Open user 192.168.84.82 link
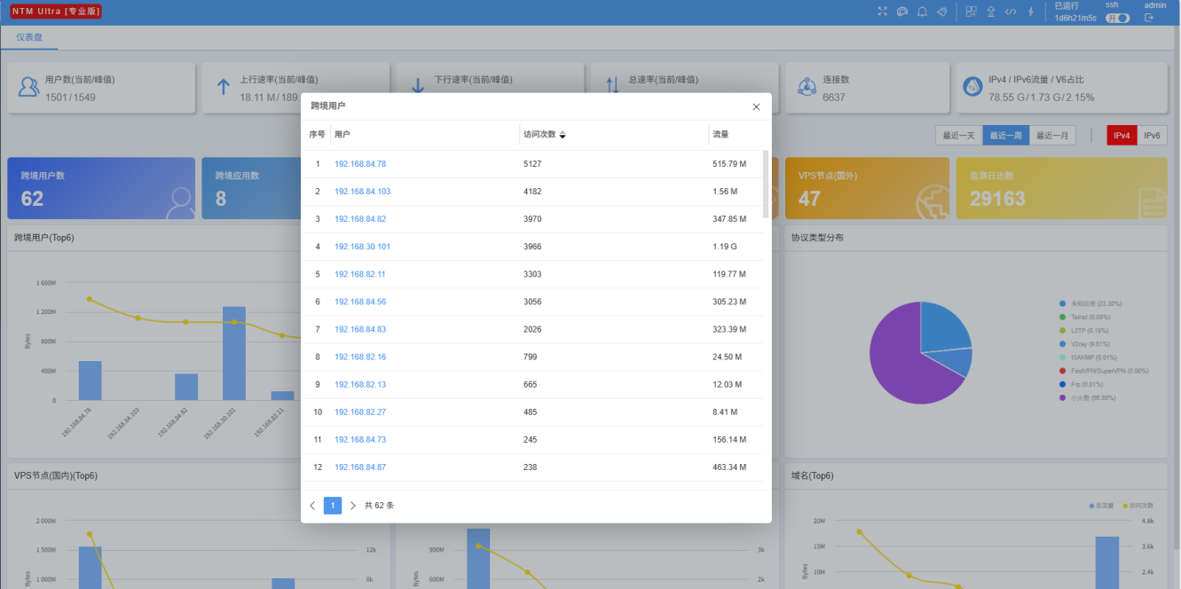Screen dimensions: 1181x589 pyautogui.click(x=360, y=219)
